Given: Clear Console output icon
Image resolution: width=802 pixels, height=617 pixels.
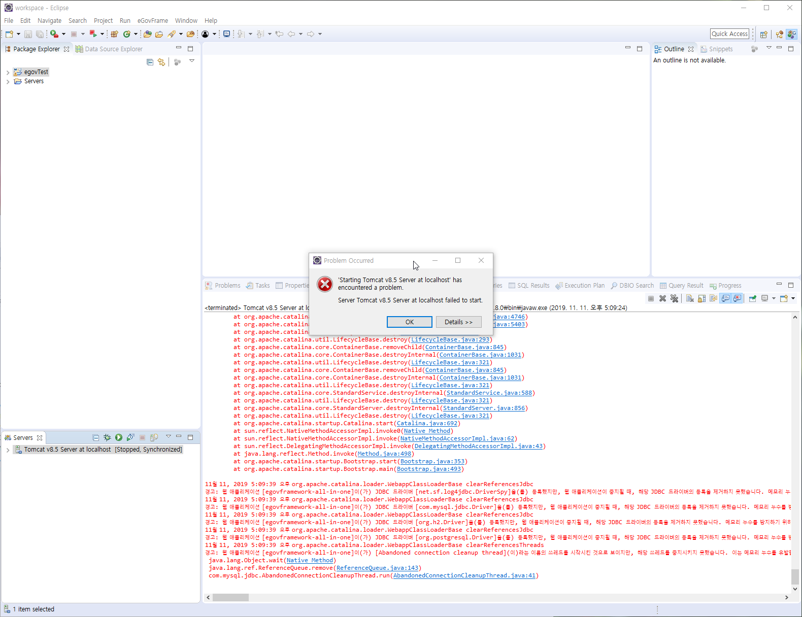Looking at the screenshot, I should click(690, 298).
